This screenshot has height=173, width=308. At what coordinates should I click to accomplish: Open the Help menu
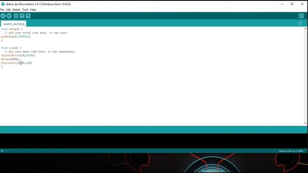click(x=33, y=10)
